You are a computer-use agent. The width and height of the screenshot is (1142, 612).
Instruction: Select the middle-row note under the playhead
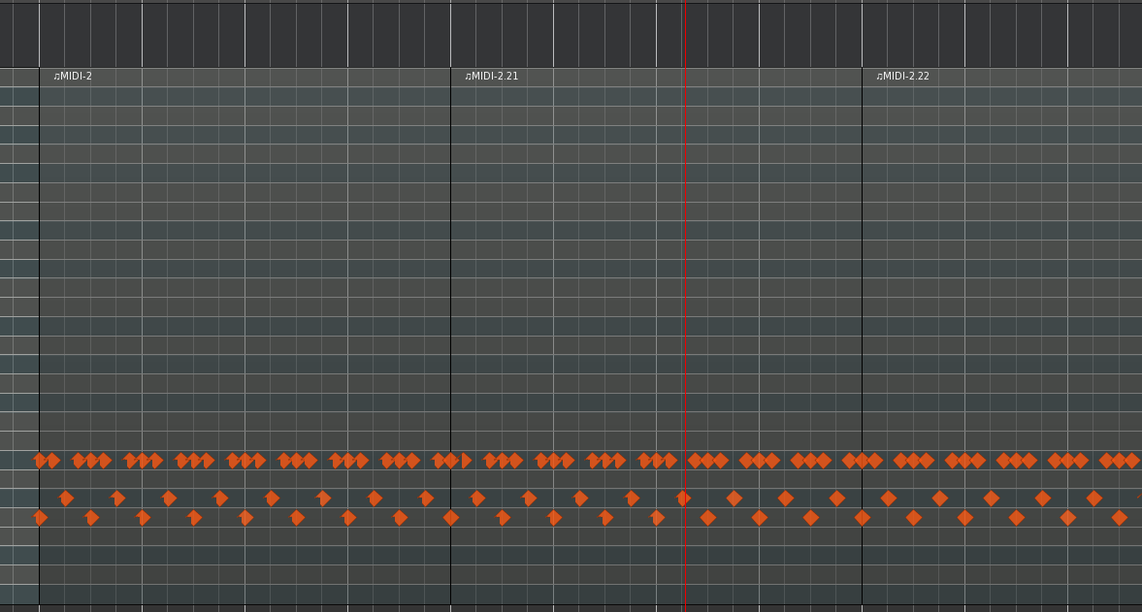click(683, 499)
